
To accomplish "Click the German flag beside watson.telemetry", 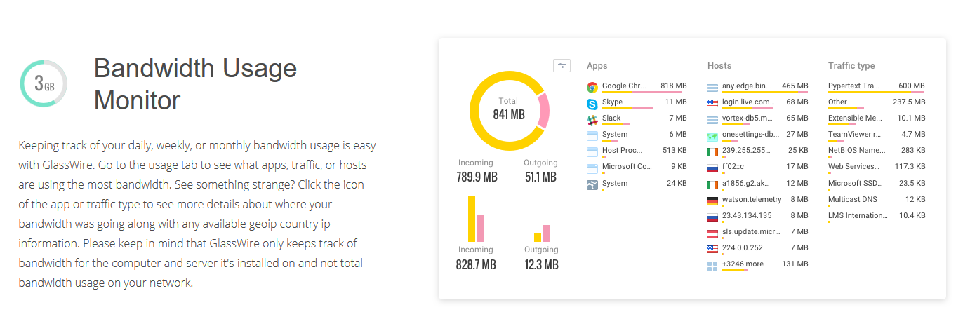I will pos(712,201).
